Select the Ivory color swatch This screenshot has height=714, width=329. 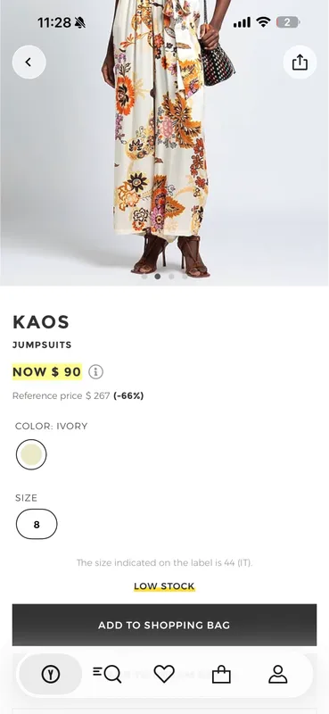point(31,454)
